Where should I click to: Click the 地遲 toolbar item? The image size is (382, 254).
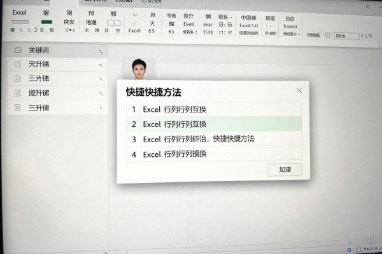tap(91, 23)
